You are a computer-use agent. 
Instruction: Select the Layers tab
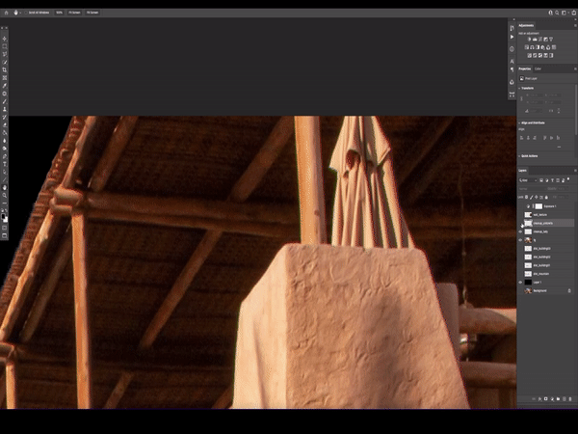[522, 171]
